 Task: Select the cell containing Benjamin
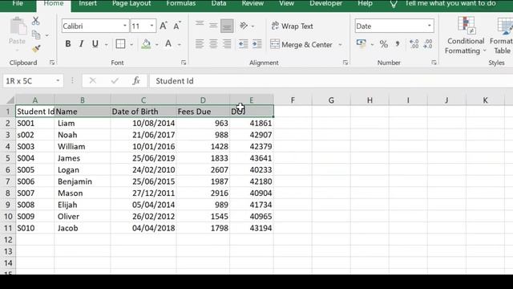click(83, 181)
